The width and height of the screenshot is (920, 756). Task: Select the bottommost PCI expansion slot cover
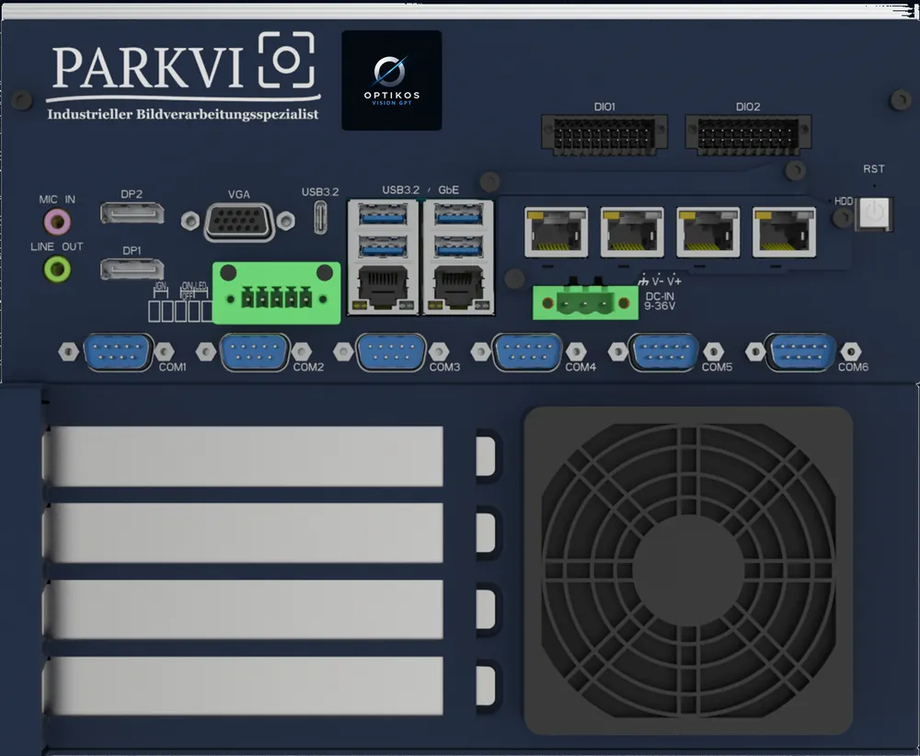244,685
